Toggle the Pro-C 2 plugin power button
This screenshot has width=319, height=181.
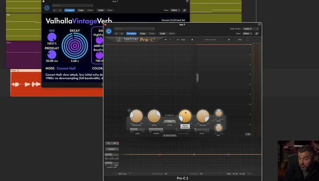(109, 31)
